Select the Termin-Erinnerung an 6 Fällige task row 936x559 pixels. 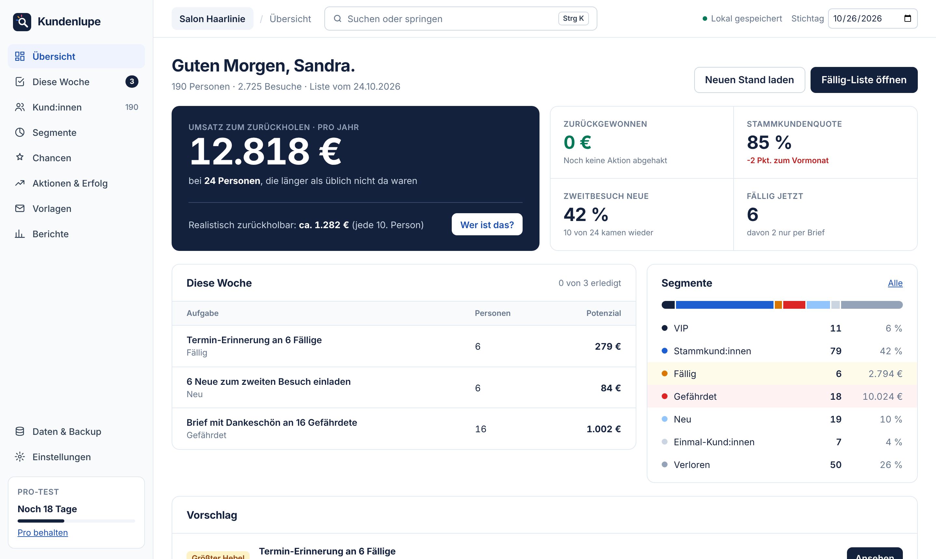(404, 346)
